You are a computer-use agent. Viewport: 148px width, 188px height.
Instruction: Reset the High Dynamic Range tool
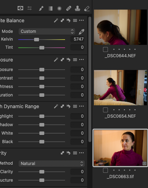point(69,106)
